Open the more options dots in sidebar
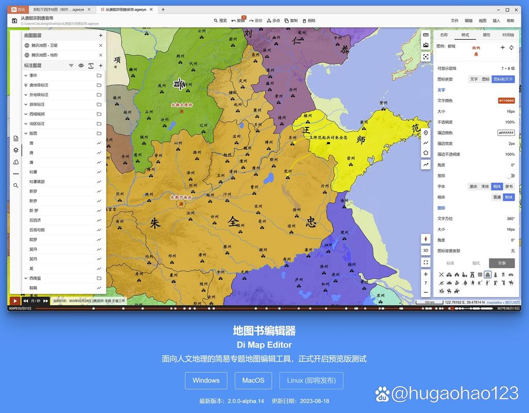The height and width of the screenshot is (413, 529). click(16, 174)
